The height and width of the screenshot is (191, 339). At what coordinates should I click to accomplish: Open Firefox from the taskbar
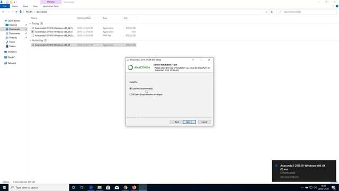coord(134,187)
